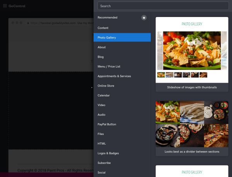Click first nachos thumbnail under slideshow
Viewport: 232px width, 177px height.
coord(161,75)
